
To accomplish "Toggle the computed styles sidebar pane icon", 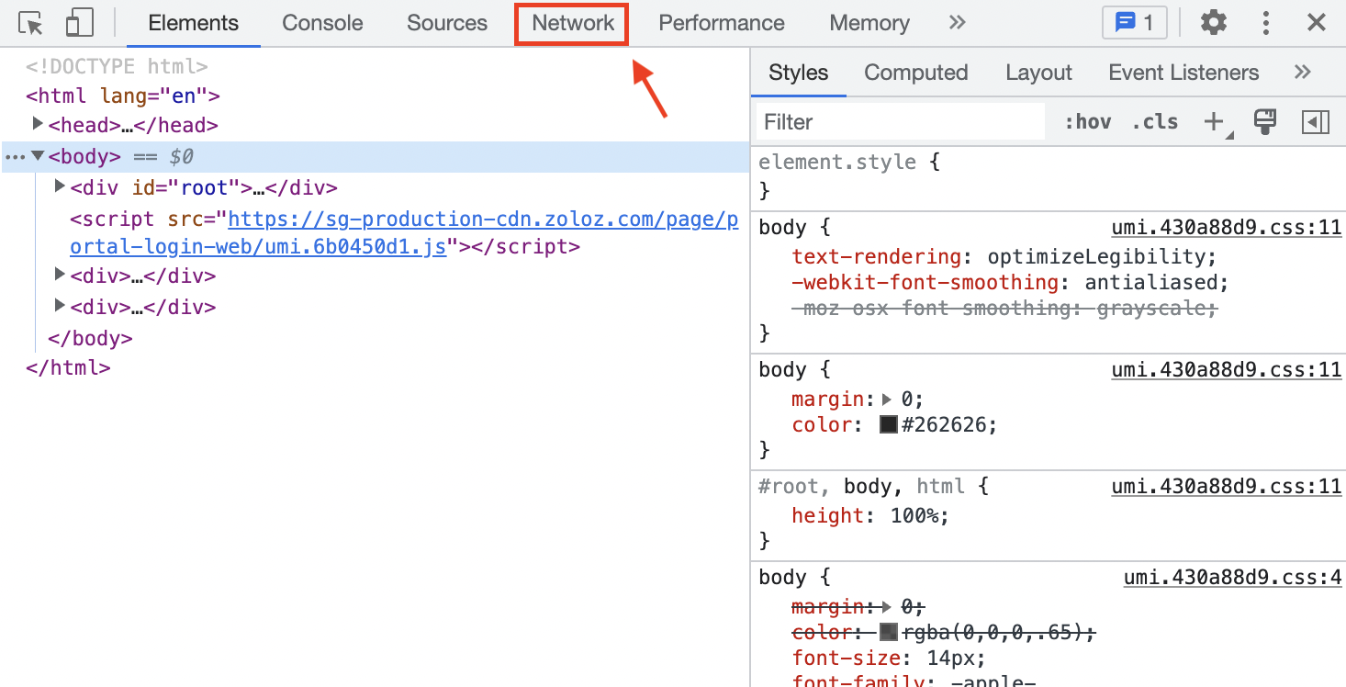I will coord(1316,122).
